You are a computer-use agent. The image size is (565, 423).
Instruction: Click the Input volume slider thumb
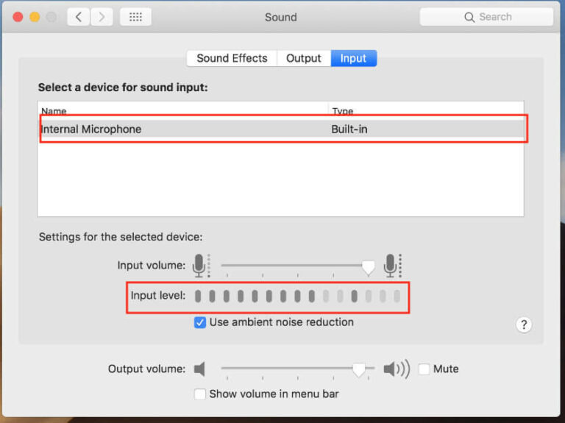click(x=369, y=267)
